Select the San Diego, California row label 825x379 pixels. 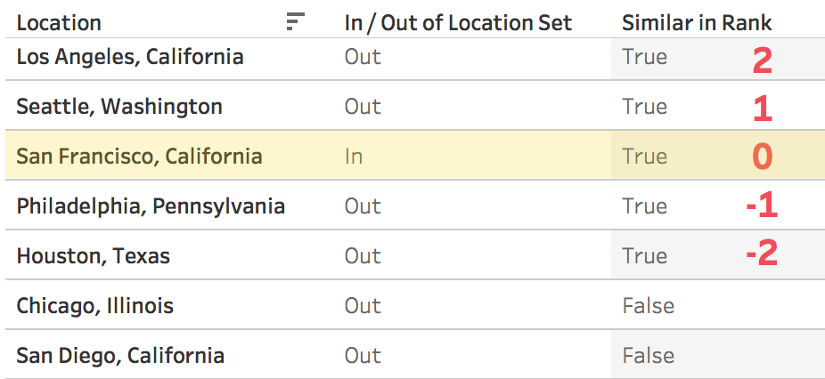pyautogui.click(x=120, y=356)
